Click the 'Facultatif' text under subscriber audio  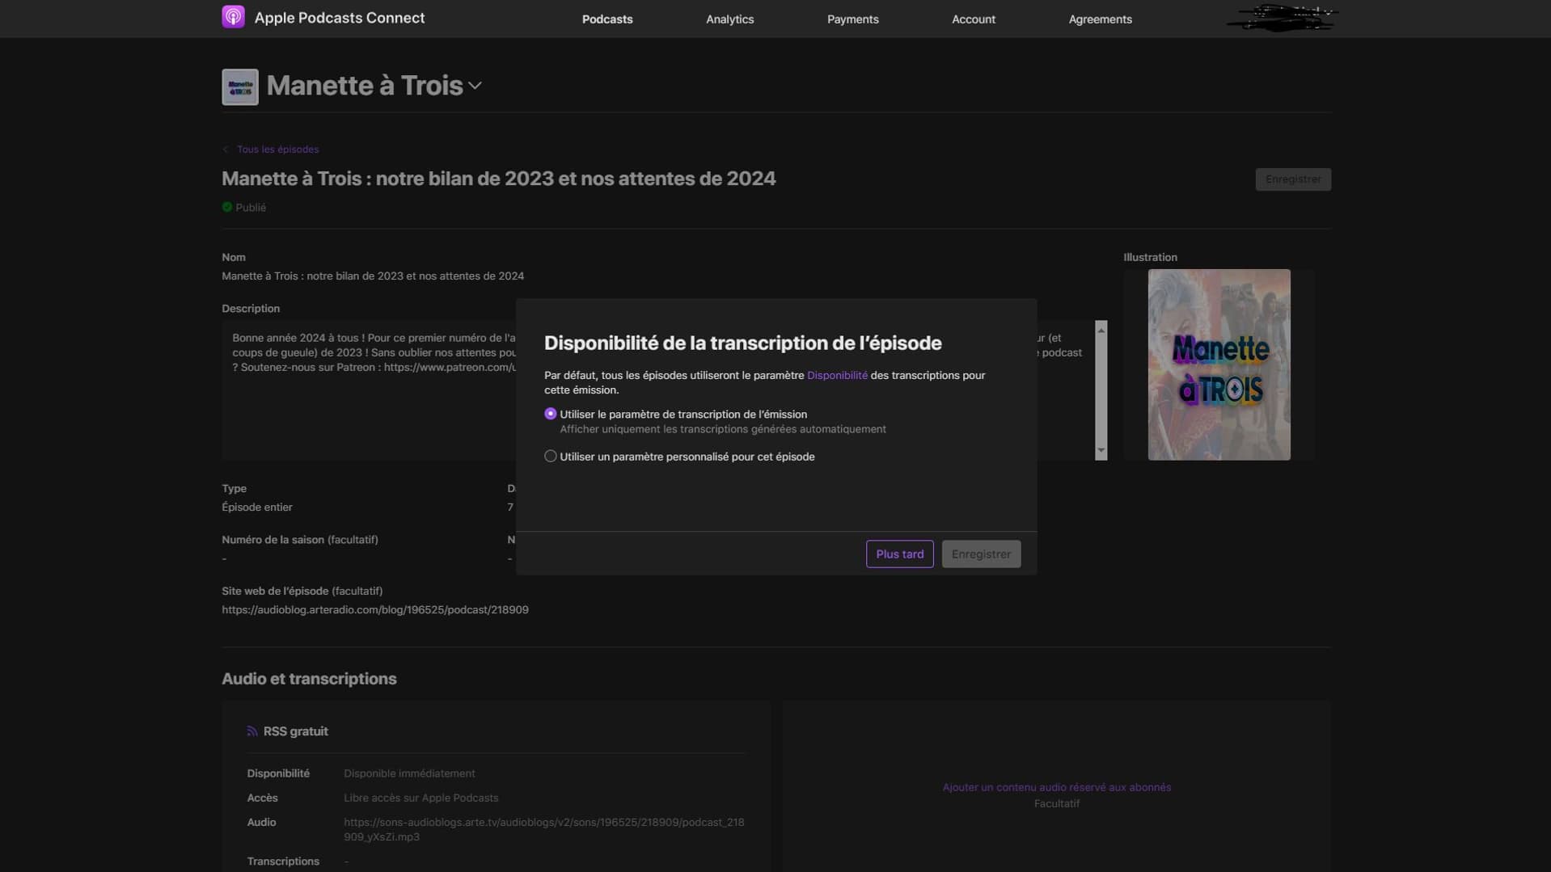1056,803
